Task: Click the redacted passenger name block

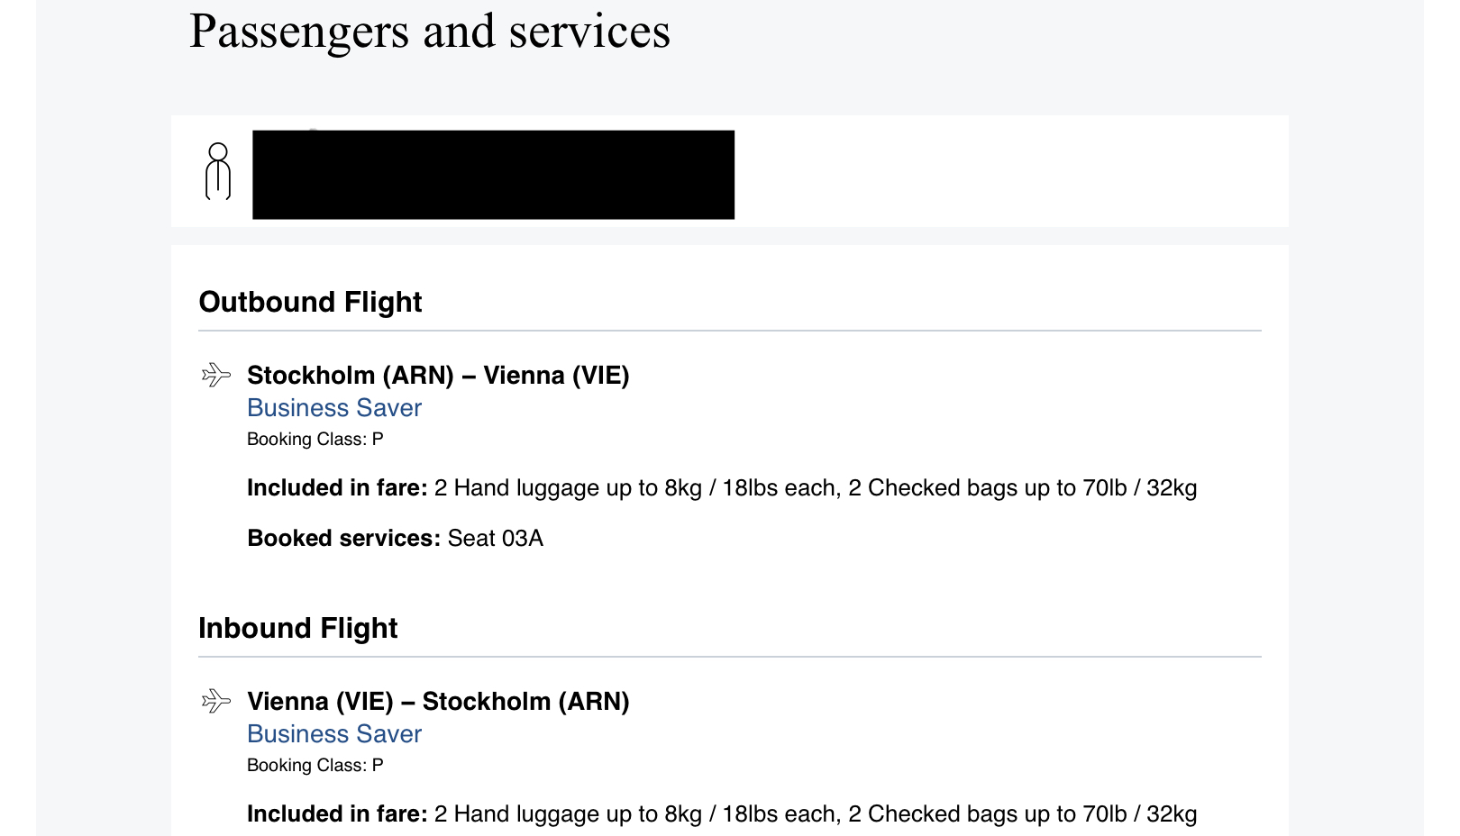Action: tap(493, 175)
